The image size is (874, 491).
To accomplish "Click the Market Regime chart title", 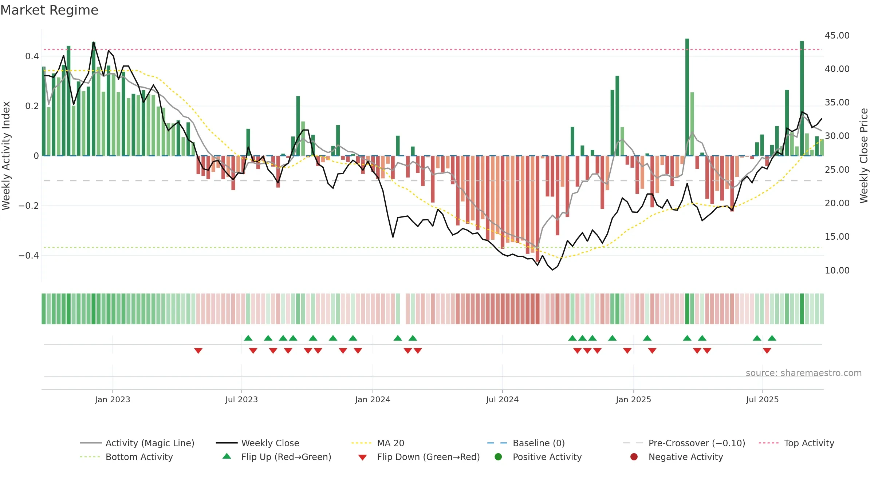I will (x=49, y=10).
